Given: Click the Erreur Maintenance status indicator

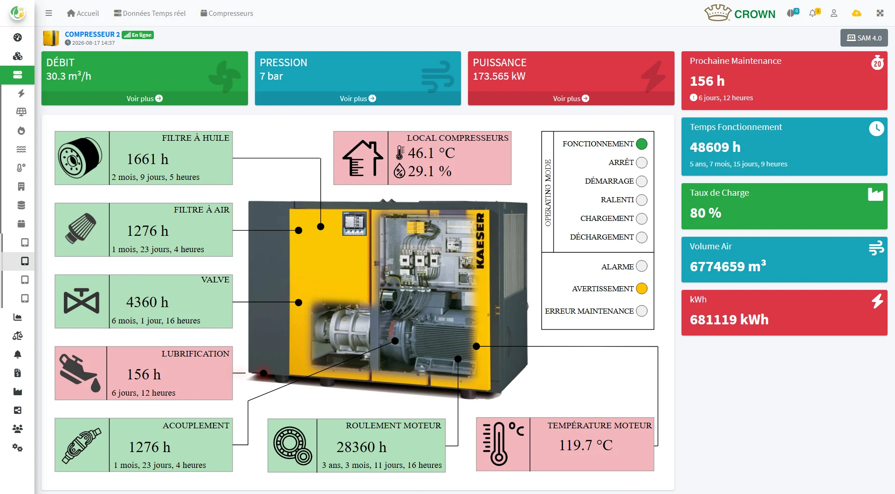Looking at the screenshot, I should click(x=642, y=311).
